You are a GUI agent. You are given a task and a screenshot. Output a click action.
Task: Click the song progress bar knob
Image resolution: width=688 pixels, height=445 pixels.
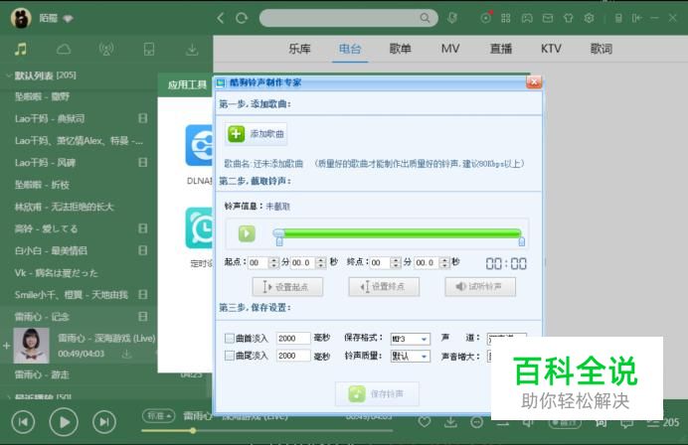(x=193, y=430)
